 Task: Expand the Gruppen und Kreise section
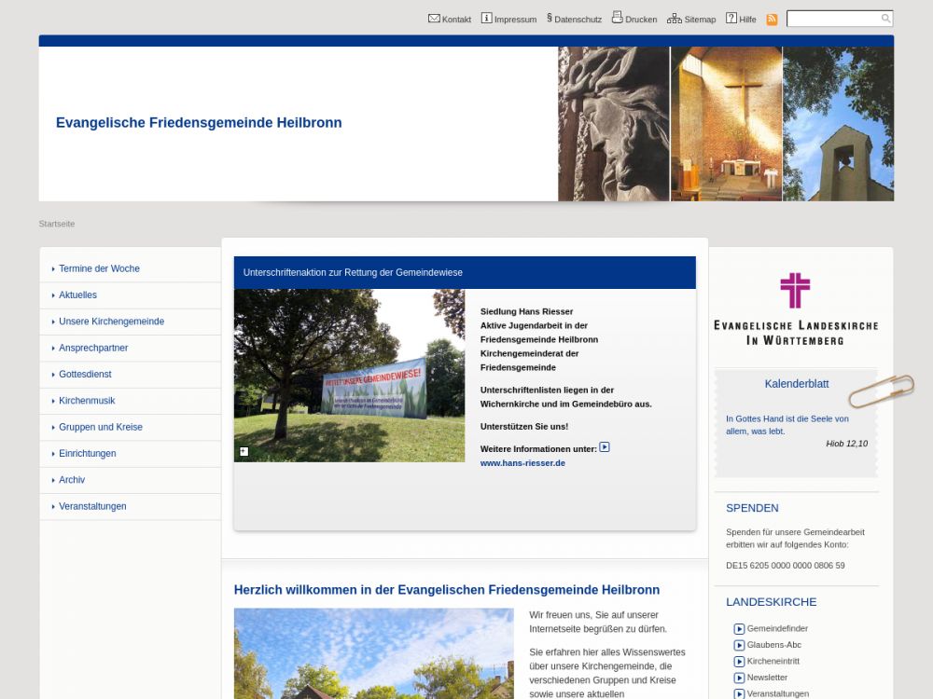click(101, 427)
